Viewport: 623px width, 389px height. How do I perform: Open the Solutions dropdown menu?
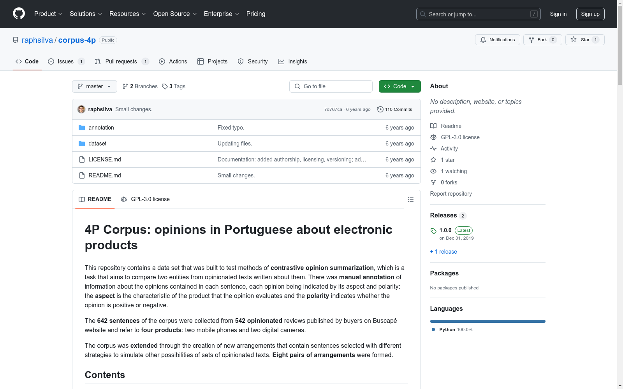[86, 14]
